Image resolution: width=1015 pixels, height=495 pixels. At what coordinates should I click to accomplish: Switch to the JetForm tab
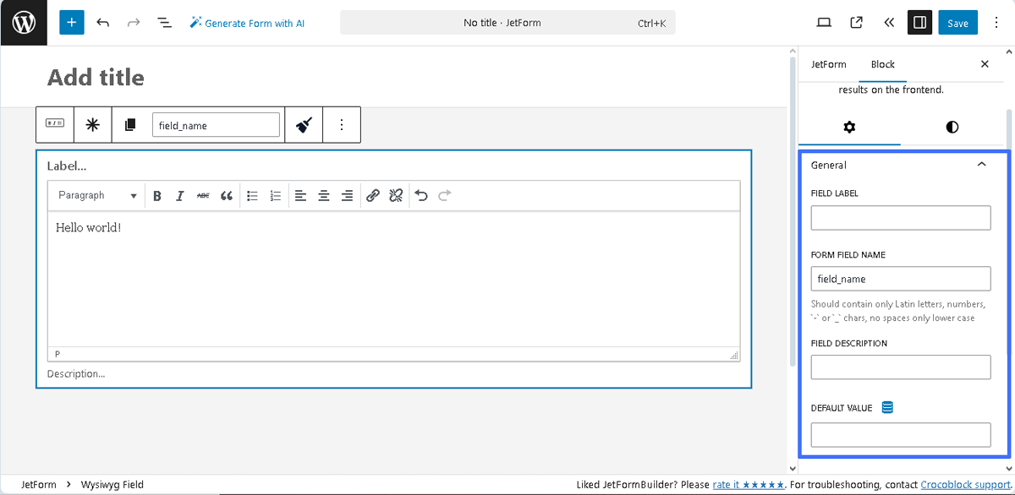pos(828,63)
